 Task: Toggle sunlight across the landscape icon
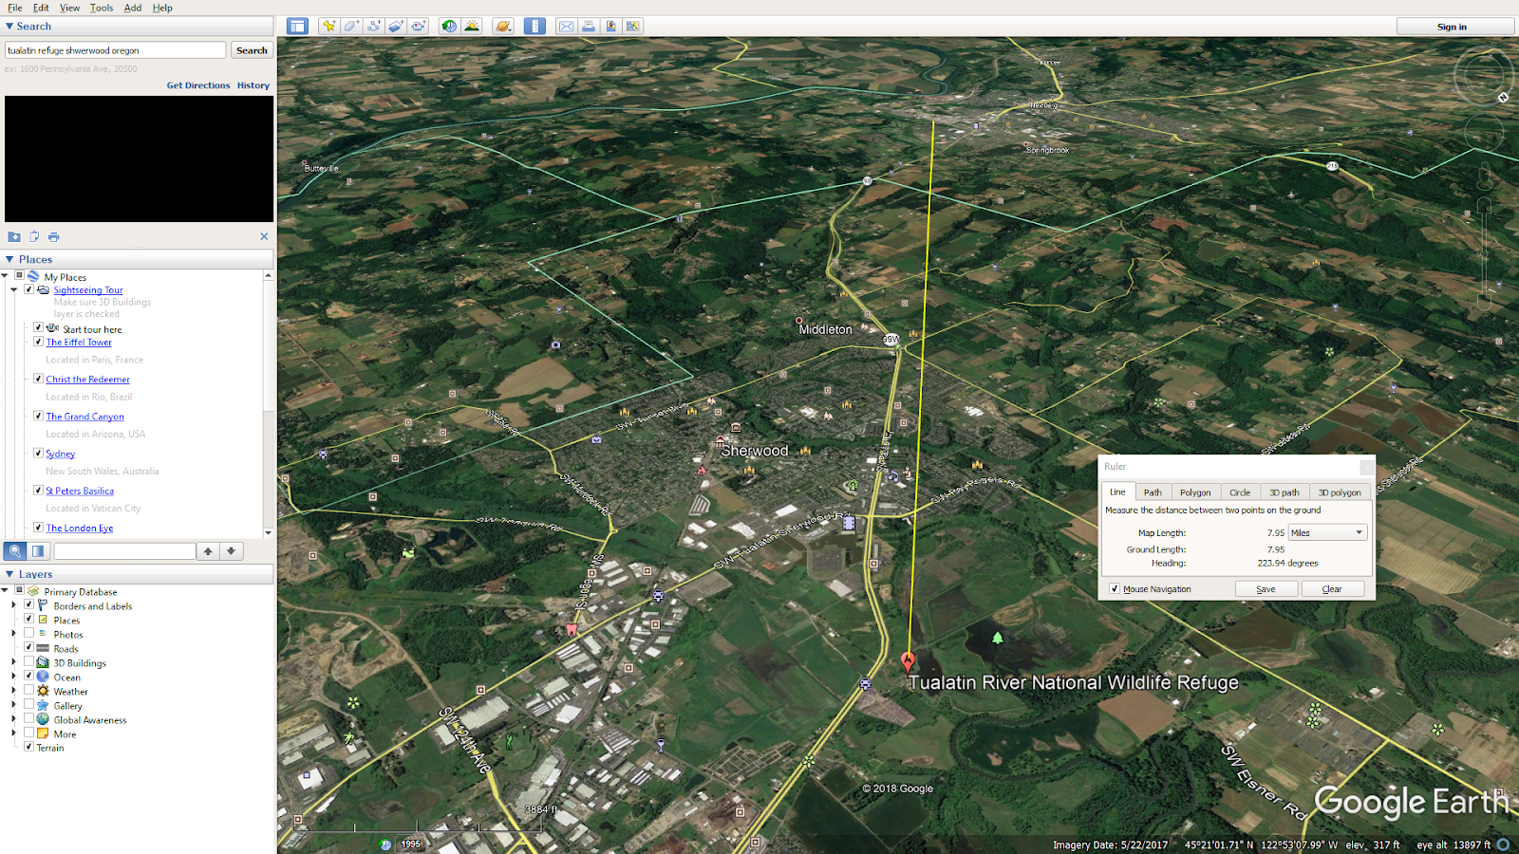point(472,27)
